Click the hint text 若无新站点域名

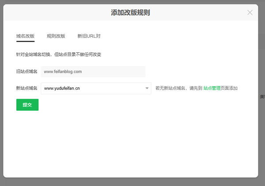click(x=170, y=88)
